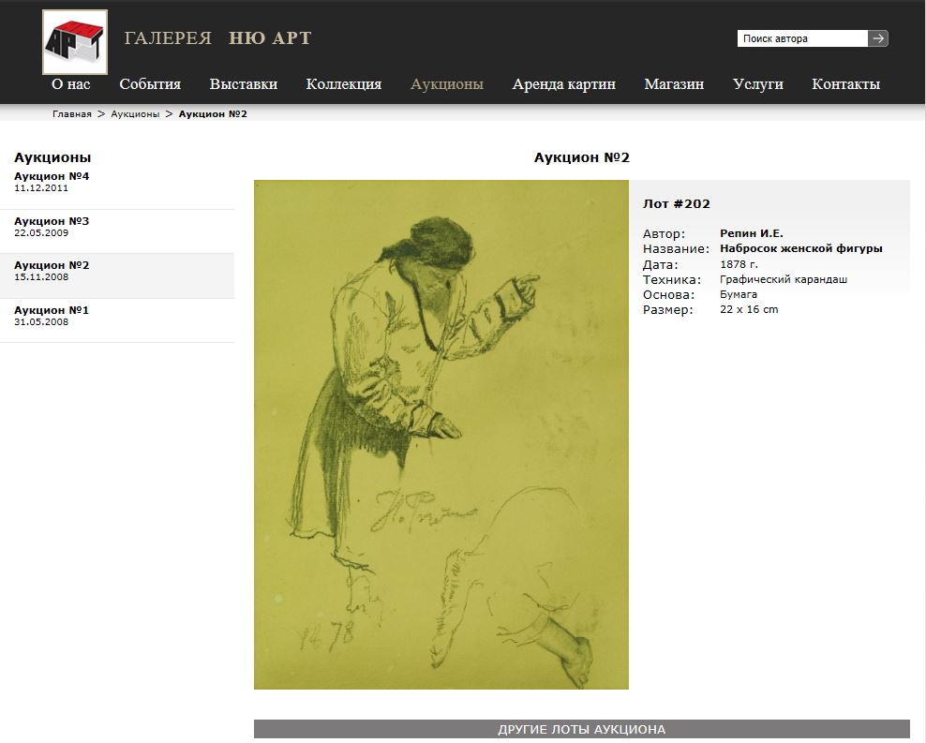The width and height of the screenshot is (926, 743).
Task: Open 'Выставки' in the navigation
Action: (244, 83)
